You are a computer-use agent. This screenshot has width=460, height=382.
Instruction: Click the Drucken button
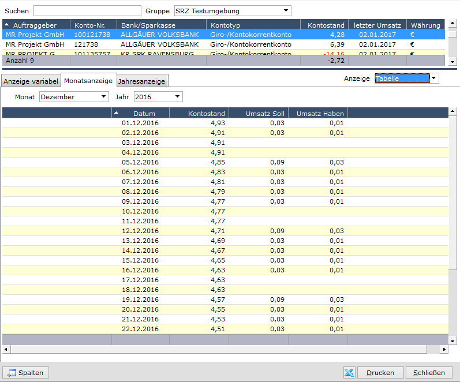coord(380,373)
